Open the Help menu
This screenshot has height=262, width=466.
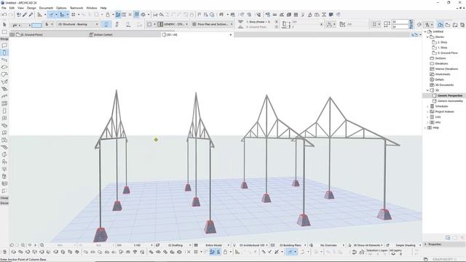103,8
